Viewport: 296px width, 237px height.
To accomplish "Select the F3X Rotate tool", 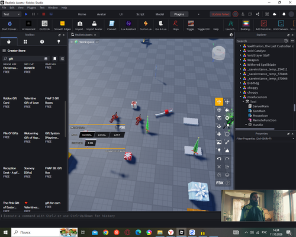I will point(219,110).
